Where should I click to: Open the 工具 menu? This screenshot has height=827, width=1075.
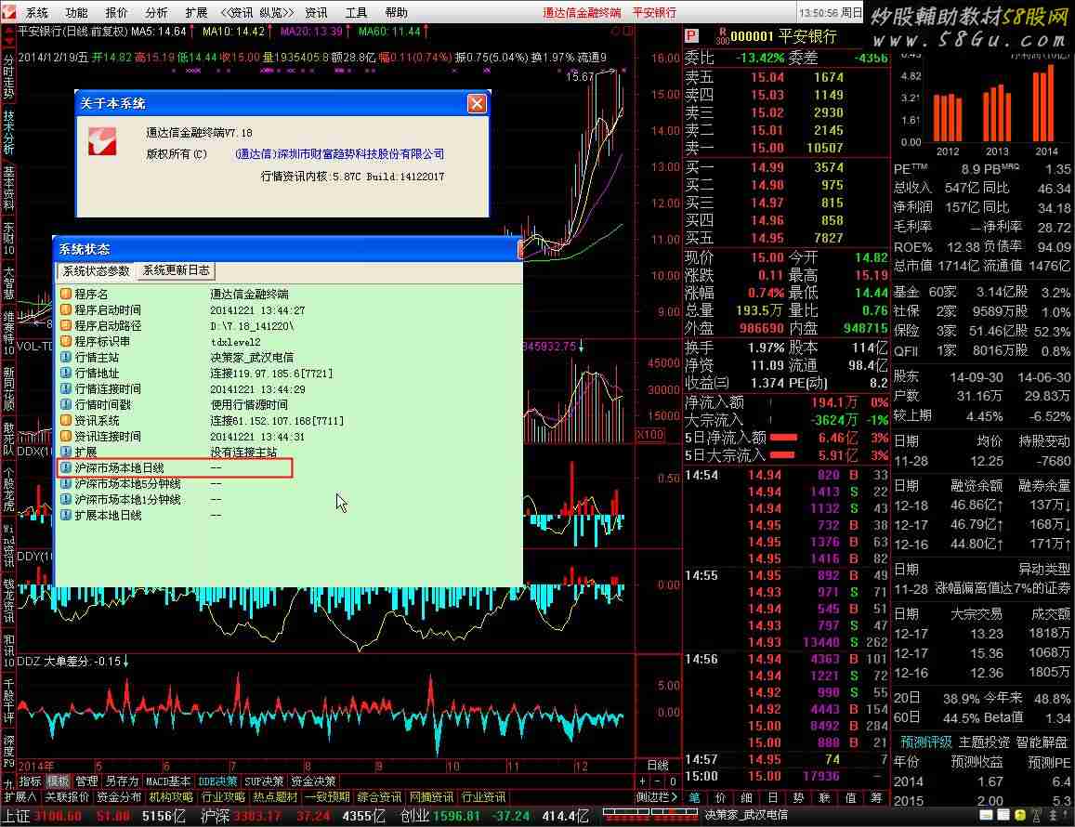pos(357,12)
